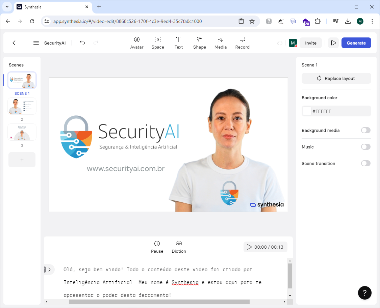Go back with the left chevron
This screenshot has height=308, width=380.
point(14,43)
